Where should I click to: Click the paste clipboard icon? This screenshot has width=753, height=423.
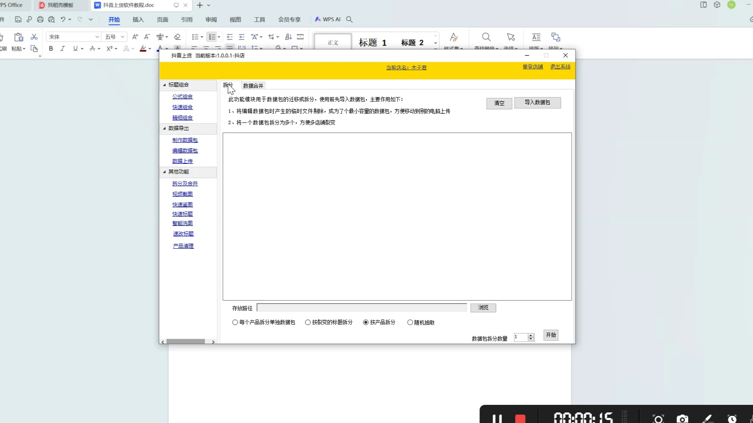(x=18, y=37)
